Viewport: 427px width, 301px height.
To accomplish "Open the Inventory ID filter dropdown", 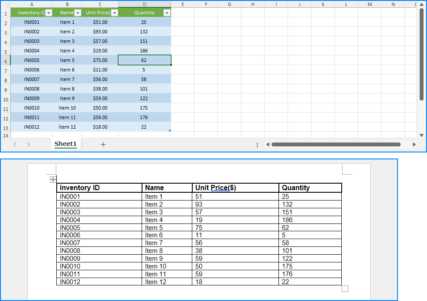I will [49, 13].
